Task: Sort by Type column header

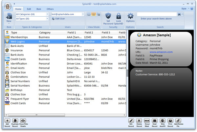Action: pyautogui.click(x=24, y=33)
